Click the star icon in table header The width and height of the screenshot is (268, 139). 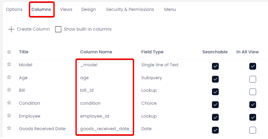[9, 52]
